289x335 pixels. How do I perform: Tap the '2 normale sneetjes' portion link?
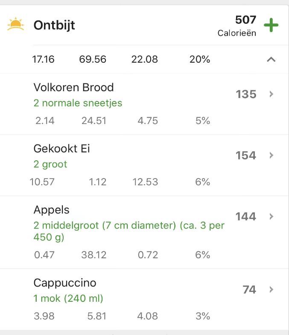pos(78,103)
